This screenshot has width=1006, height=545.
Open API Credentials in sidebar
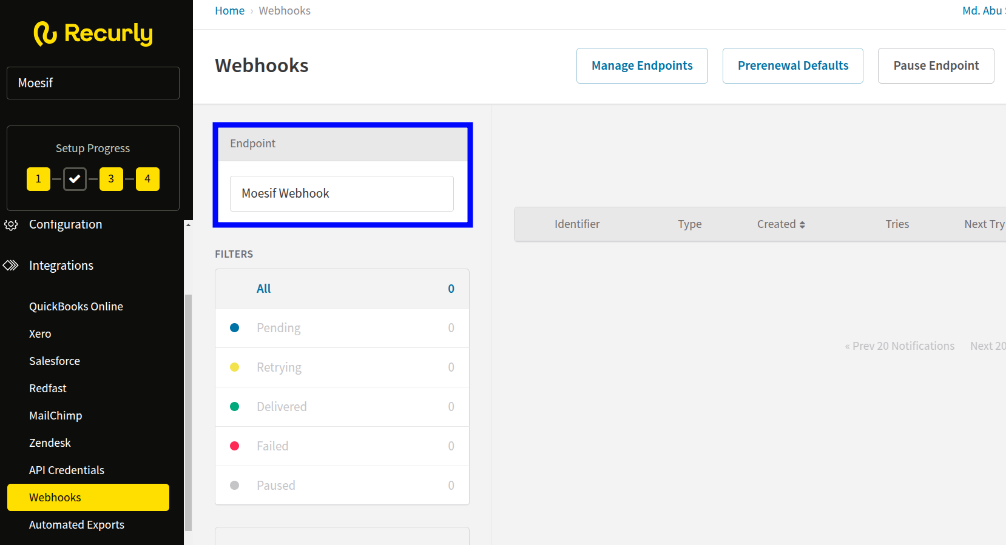[x=67, y=470]
